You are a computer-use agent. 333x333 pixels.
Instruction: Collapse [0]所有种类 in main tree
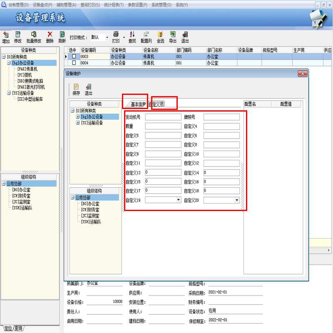(x=4, y=57)
